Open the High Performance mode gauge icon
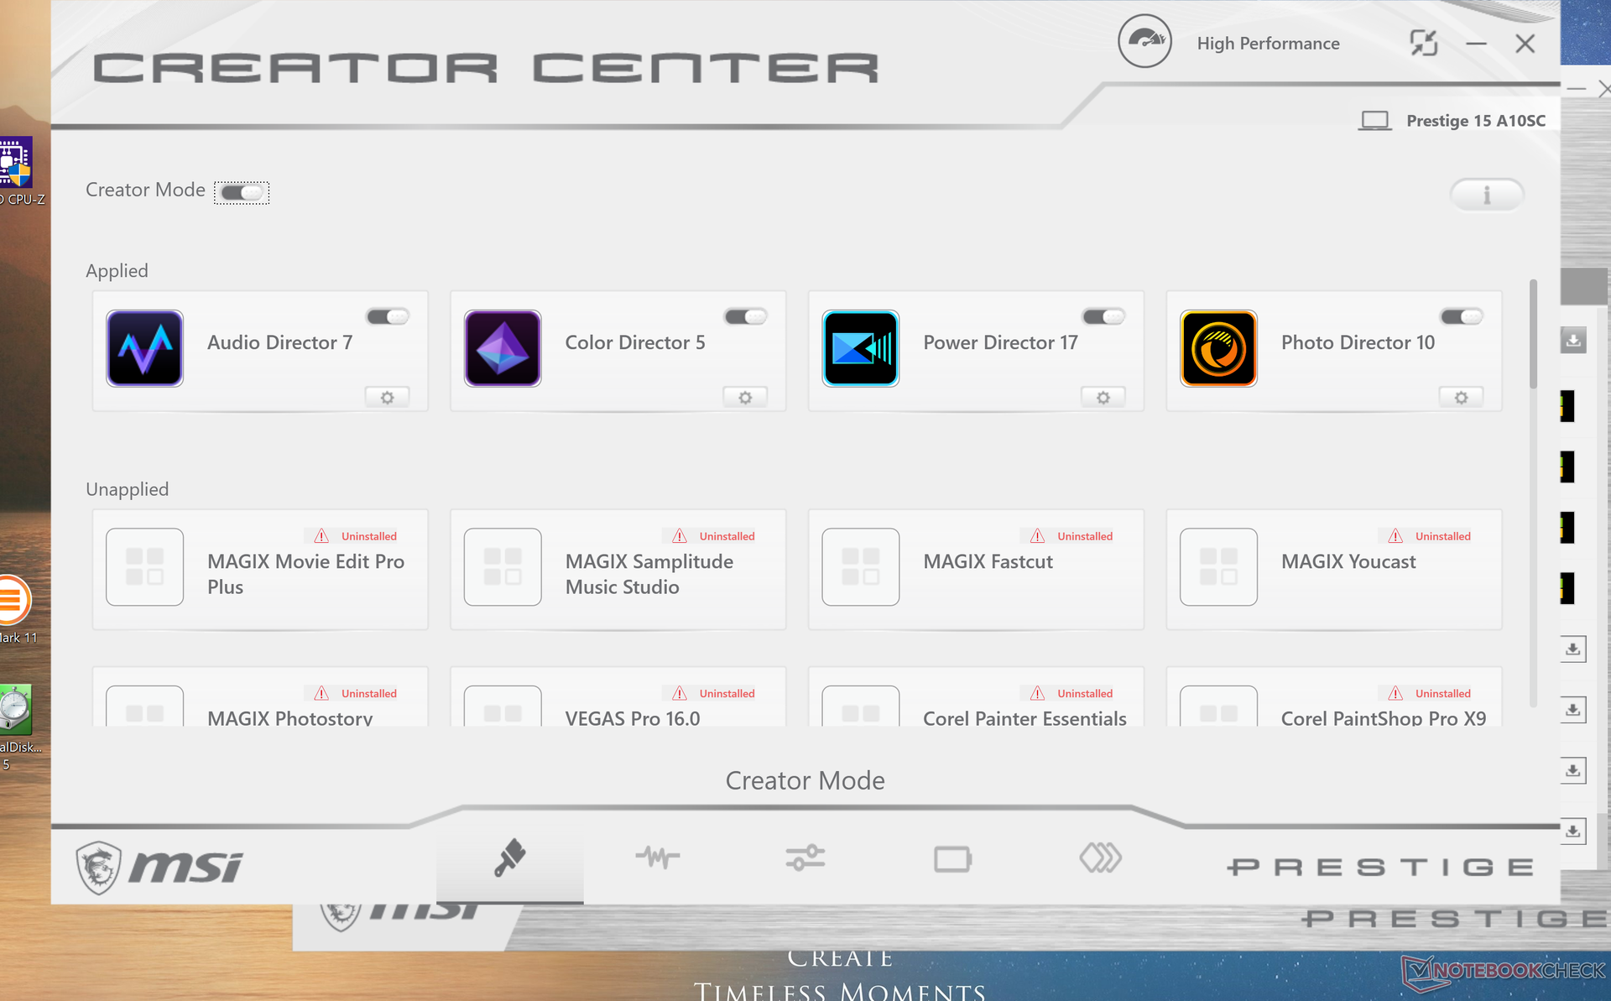1611x1001 pixels. 1144,42
